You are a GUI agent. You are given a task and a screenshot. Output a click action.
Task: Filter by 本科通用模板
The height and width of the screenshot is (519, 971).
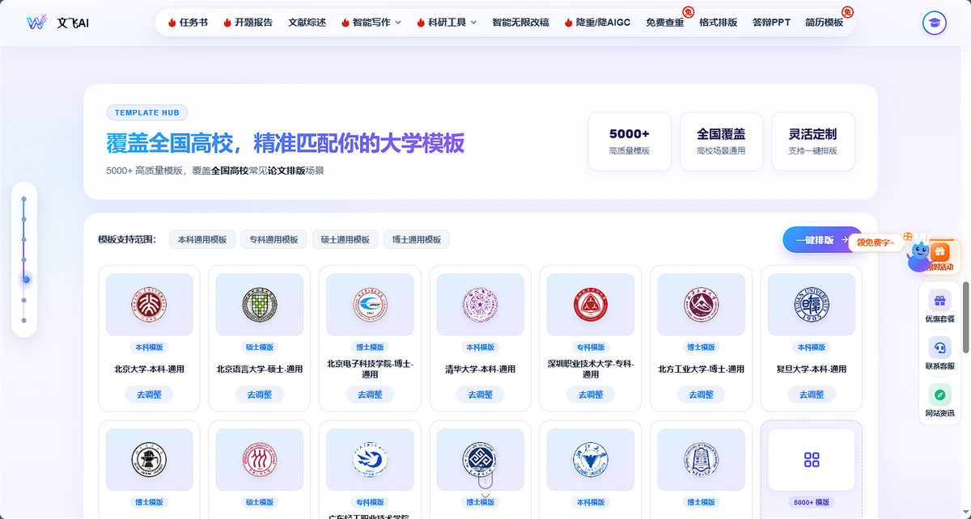point(202,239)
